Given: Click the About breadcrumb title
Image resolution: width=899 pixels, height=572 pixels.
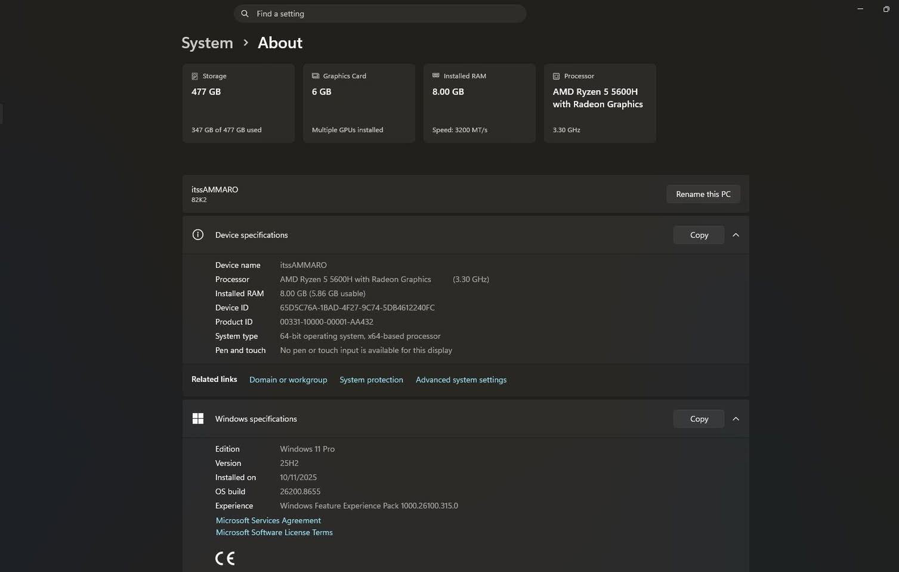Looking at the screenshot, I should (280, 43).
